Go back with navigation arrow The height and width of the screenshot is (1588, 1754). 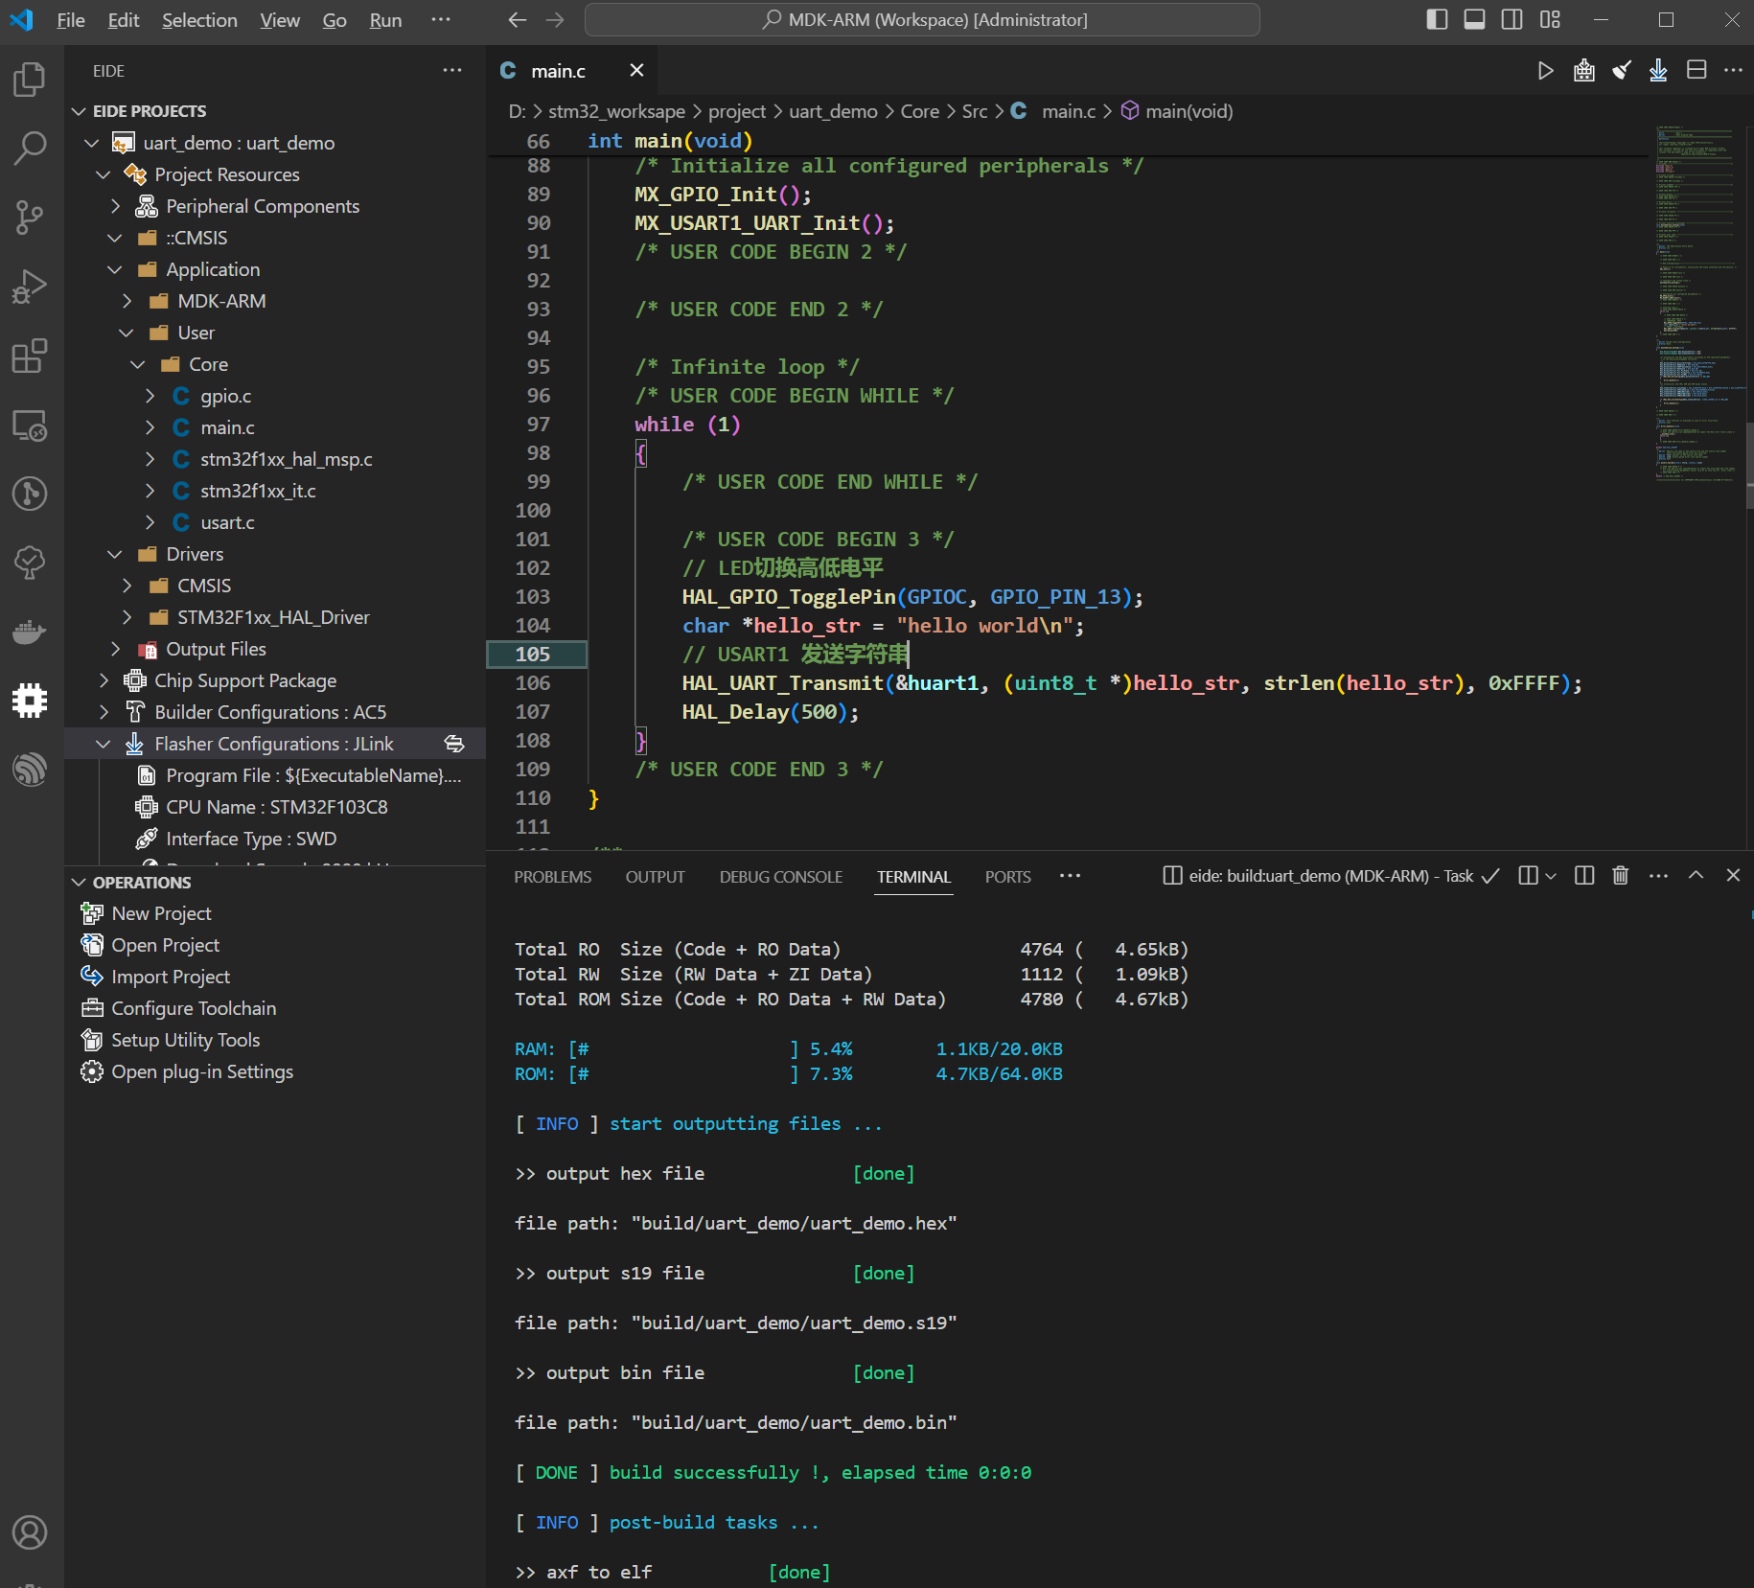pyautogui.click(x=518, y=20)
